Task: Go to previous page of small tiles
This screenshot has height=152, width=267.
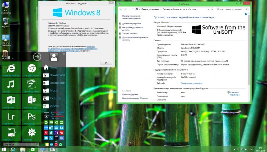Action: (x=52, y=141)
